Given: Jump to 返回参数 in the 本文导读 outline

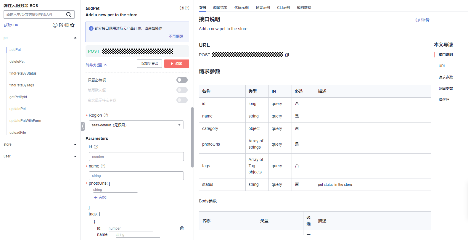Looking at the screenshot, I should point(446,88).
